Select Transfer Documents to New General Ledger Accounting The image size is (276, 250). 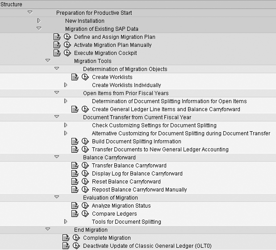point(160,150)
